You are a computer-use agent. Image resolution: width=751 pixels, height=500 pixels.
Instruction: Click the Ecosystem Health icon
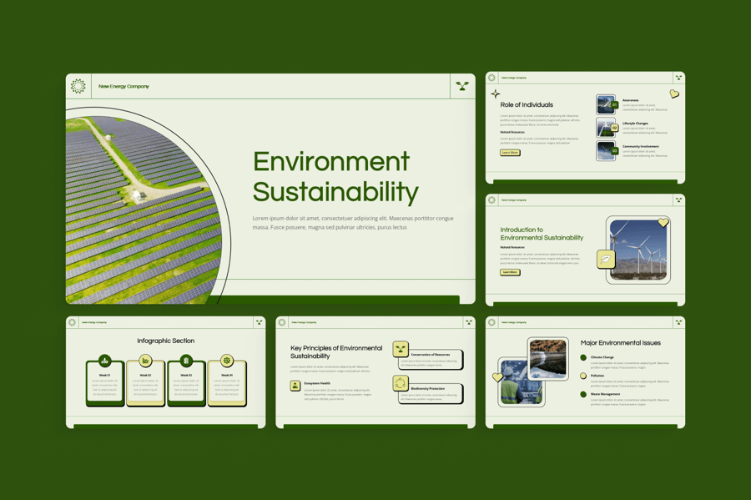[x=295, y=386]
